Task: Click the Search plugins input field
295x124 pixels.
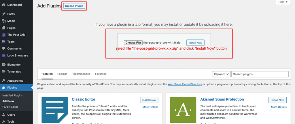Action: (260, 74)
